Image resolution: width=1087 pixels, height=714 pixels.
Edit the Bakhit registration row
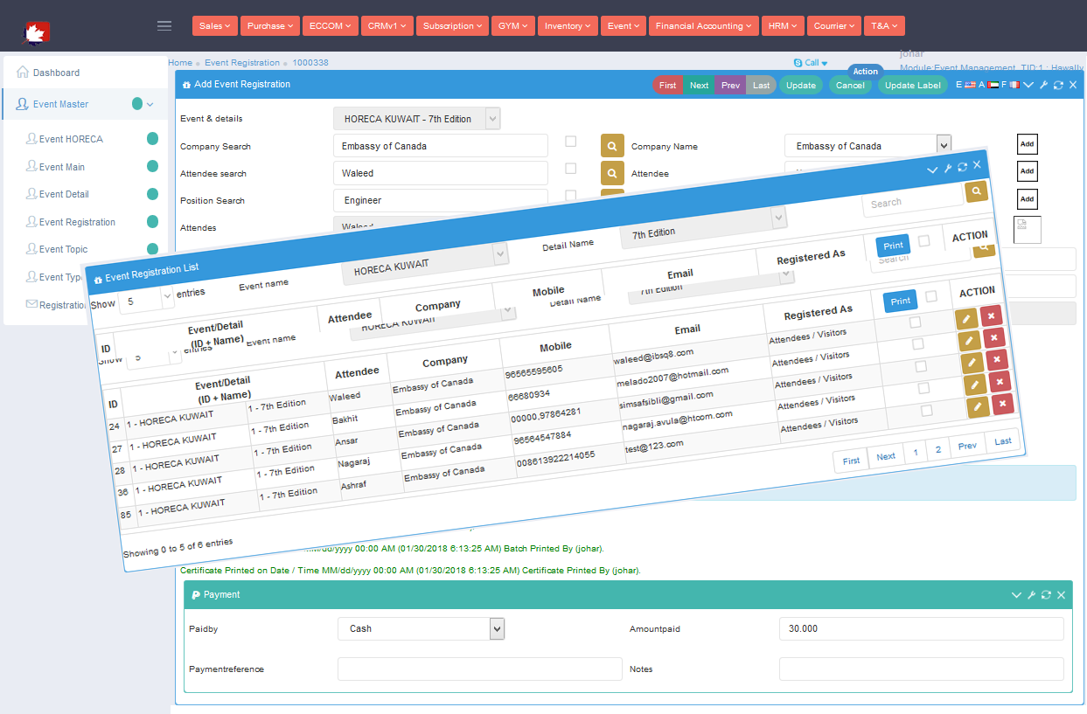(969, 341)
